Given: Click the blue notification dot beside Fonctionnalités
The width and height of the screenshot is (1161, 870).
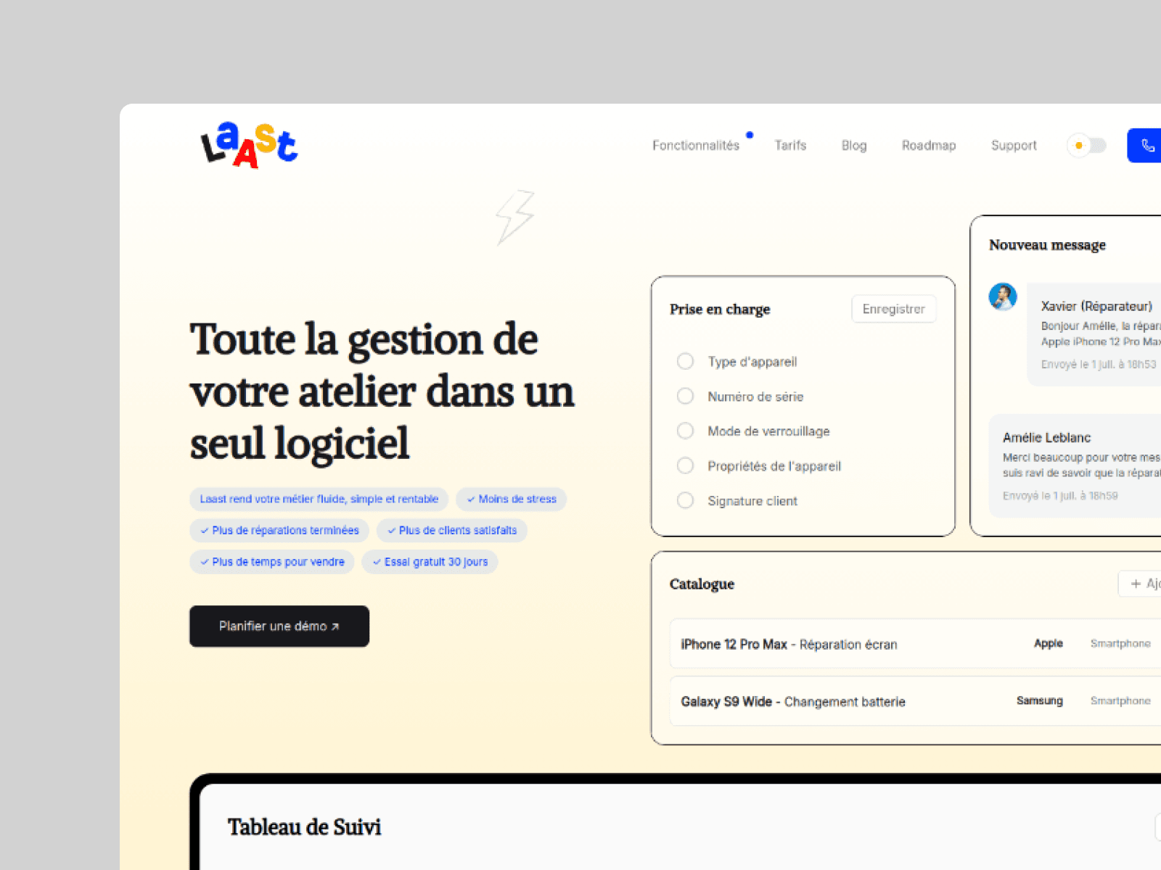Looking at the screenshot, I should [750, 135].
